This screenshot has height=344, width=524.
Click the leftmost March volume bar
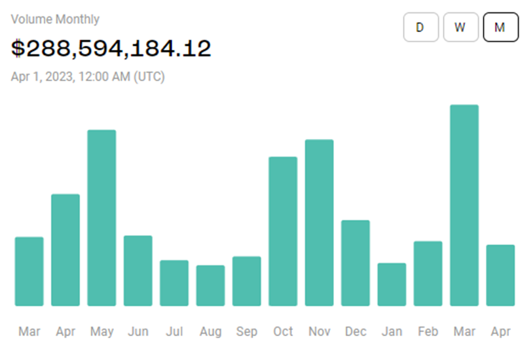point(29,271)
